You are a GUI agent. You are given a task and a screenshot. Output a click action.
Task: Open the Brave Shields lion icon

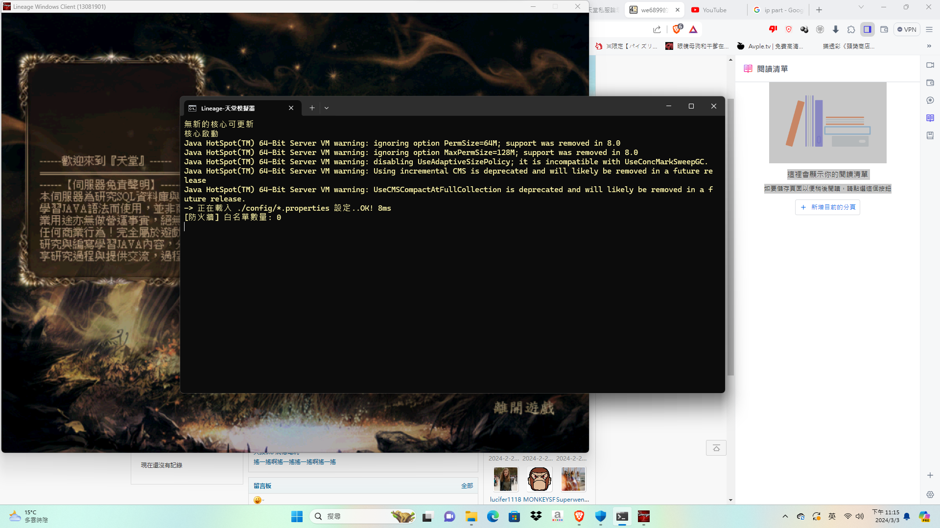[x=677, y=29]
